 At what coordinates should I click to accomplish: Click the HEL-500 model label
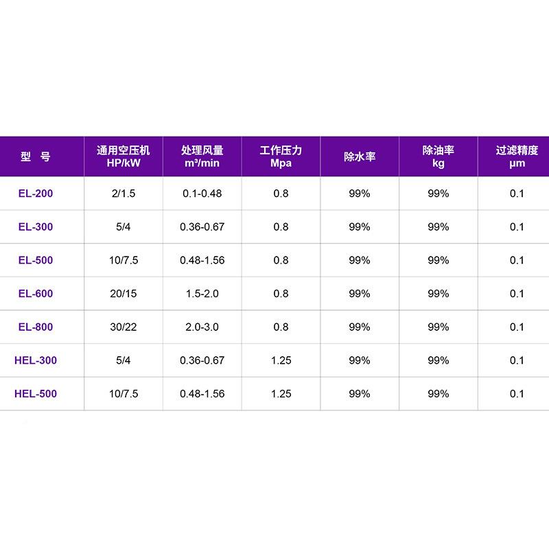coord(36,394)
